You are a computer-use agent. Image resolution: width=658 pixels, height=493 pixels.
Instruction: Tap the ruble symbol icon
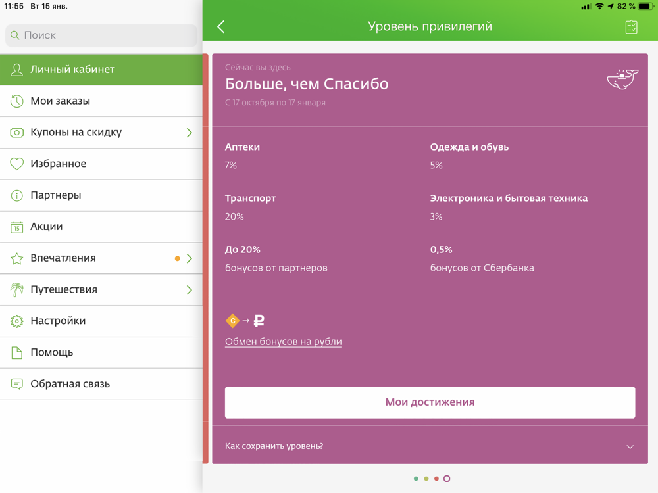(x=259, y=321)
